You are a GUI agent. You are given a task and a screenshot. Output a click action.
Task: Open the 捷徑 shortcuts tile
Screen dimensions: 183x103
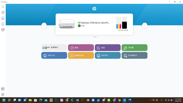pyautogui.click(x=108, y=47)
